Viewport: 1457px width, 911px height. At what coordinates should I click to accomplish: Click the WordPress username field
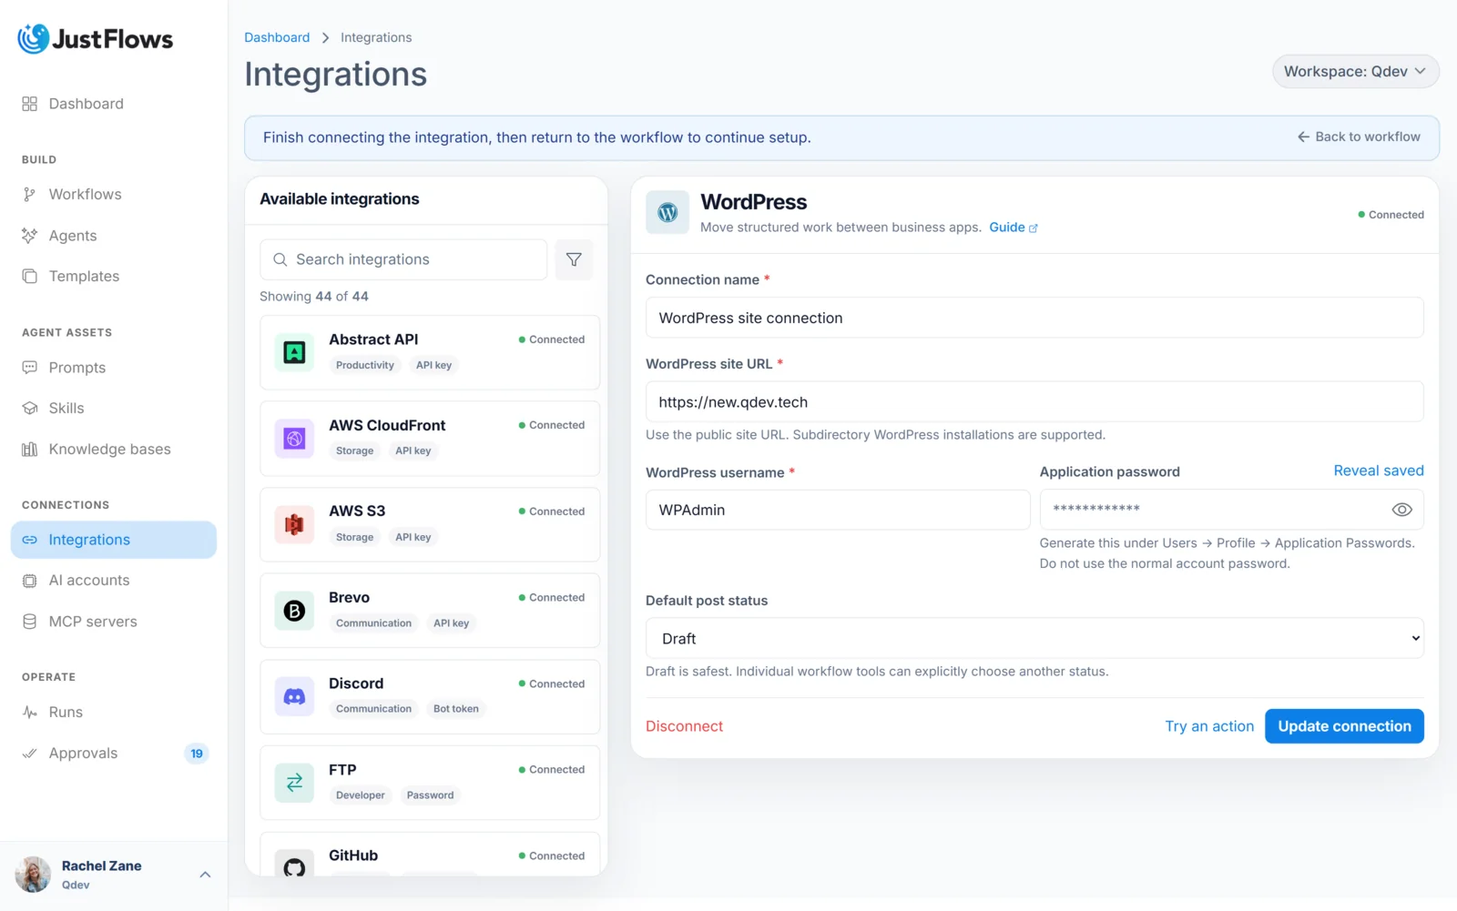(838, 510)
